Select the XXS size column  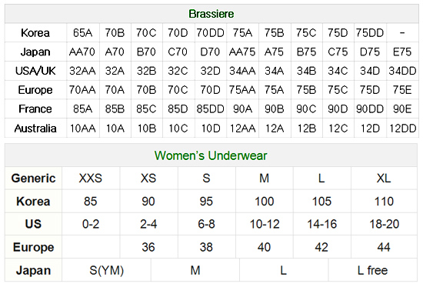click(x=91, y=179)
